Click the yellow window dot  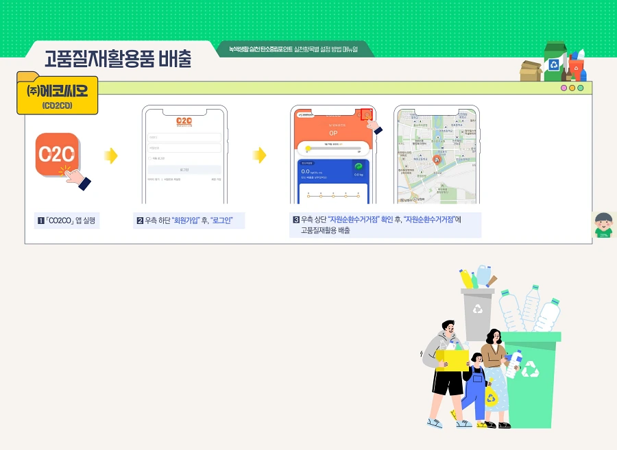click(572, 88)
